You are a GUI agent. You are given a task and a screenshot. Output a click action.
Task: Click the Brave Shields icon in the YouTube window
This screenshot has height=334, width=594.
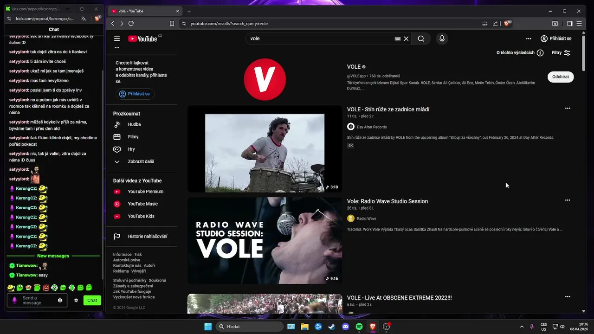pyautogui.click(x=508, y=23)
